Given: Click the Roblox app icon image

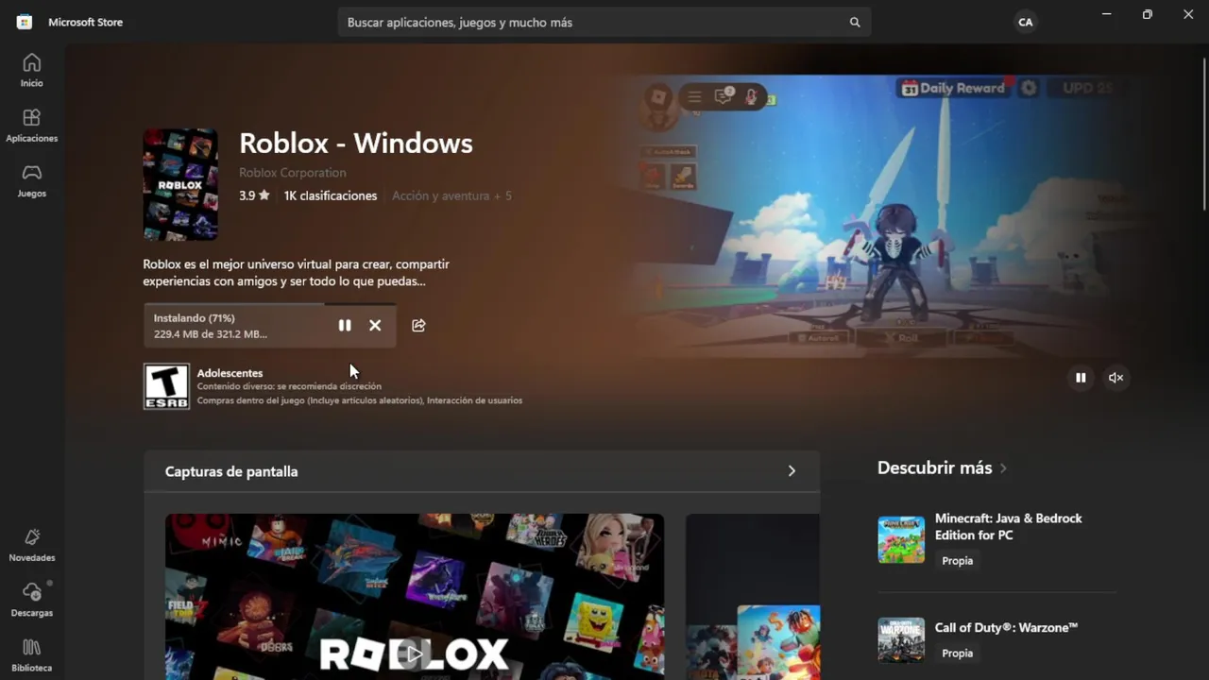Looking at the screenshot, I should coord(180,184).
